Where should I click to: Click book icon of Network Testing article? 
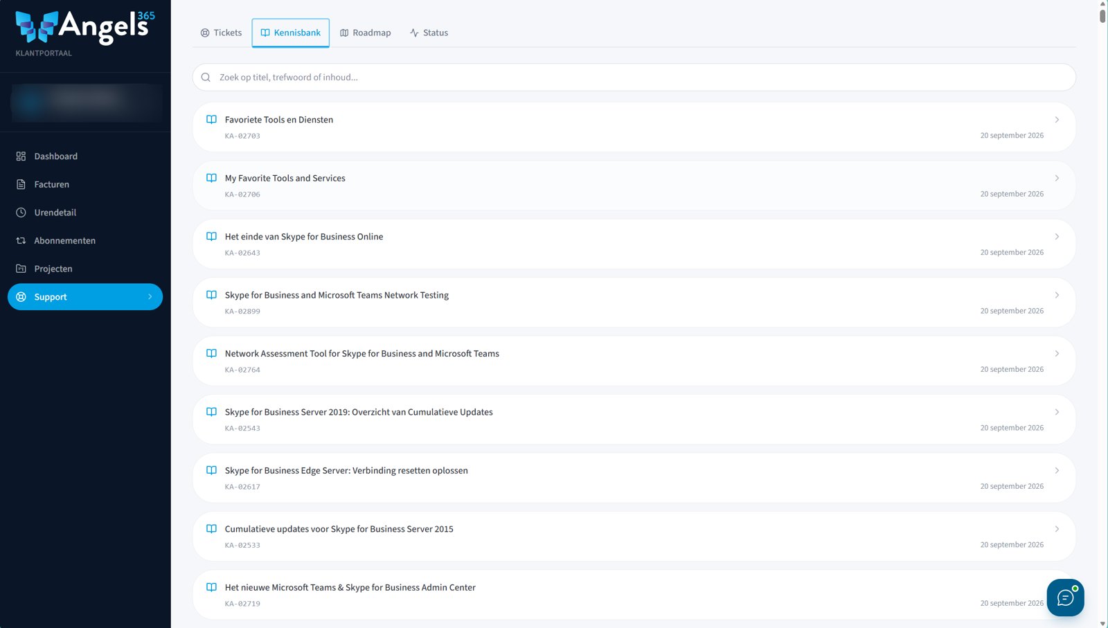point(212,295)
